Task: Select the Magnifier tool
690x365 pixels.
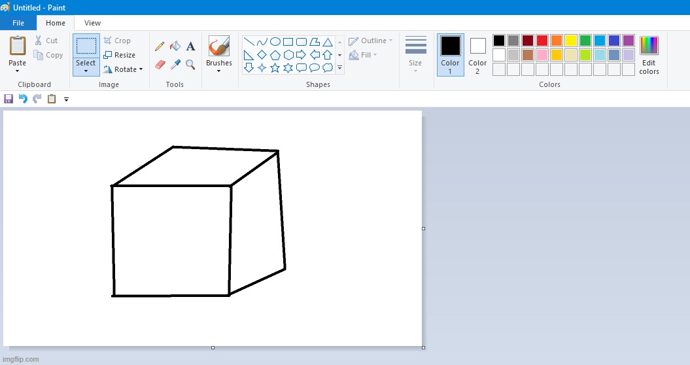Action: click(x=190, y=65)
